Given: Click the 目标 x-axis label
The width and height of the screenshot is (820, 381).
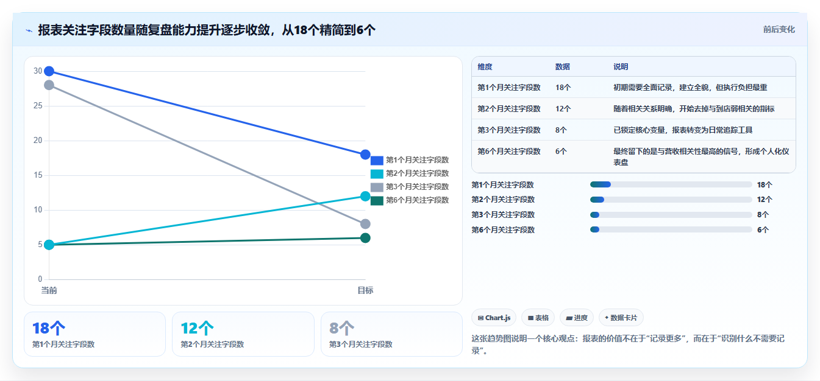Looking at the screenshot, I should [x=365, y=291].
